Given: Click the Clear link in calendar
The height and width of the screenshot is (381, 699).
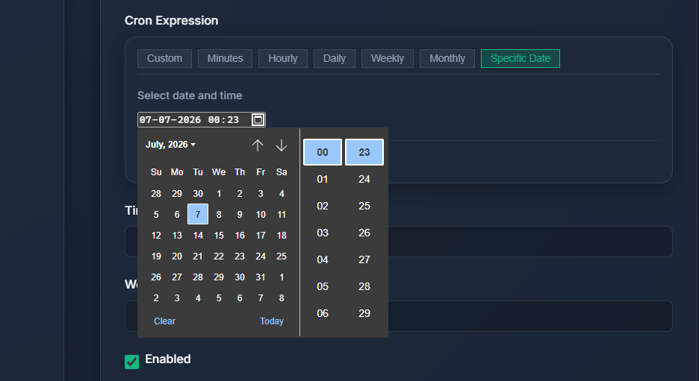Looking at the screenshot, I should click(164, 321).
